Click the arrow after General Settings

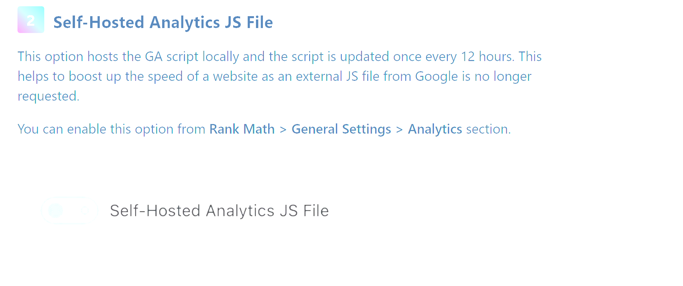[399, 129]
